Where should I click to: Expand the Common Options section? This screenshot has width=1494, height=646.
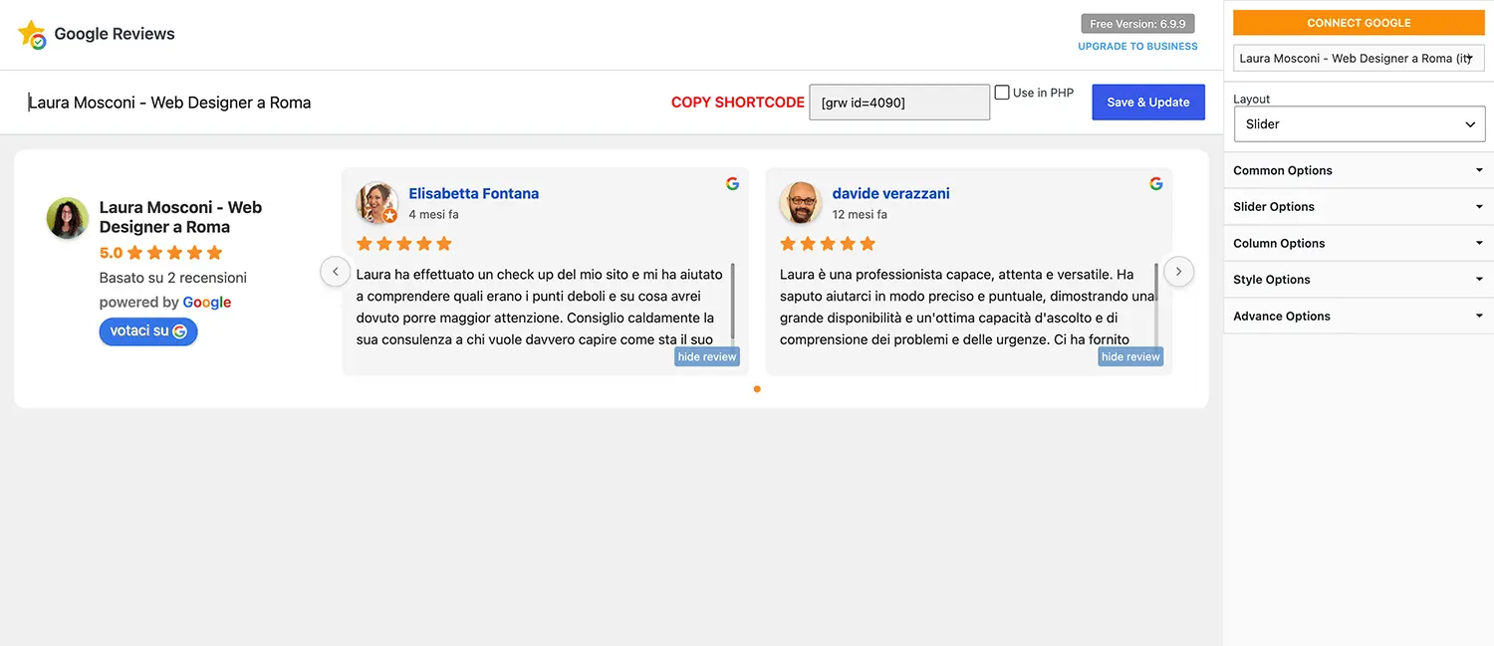click(1360, 170)
